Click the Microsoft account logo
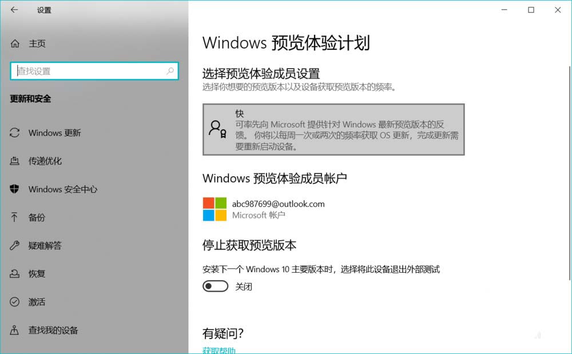The width and height of the screenshot is (572, 354). (x=214, y=209)
